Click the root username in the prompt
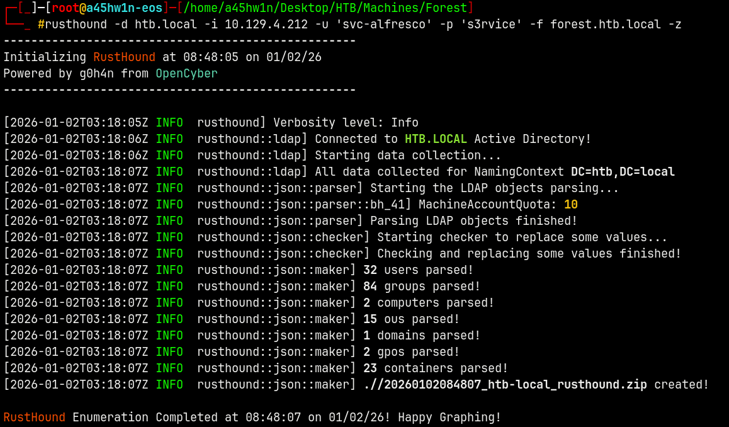This screenshot has height=427, width=729. [x=65, y=8]
